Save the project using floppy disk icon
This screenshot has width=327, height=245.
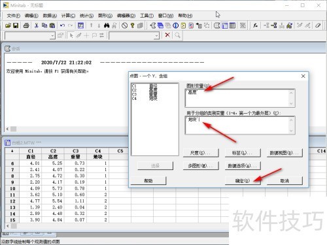click(16, 25)
